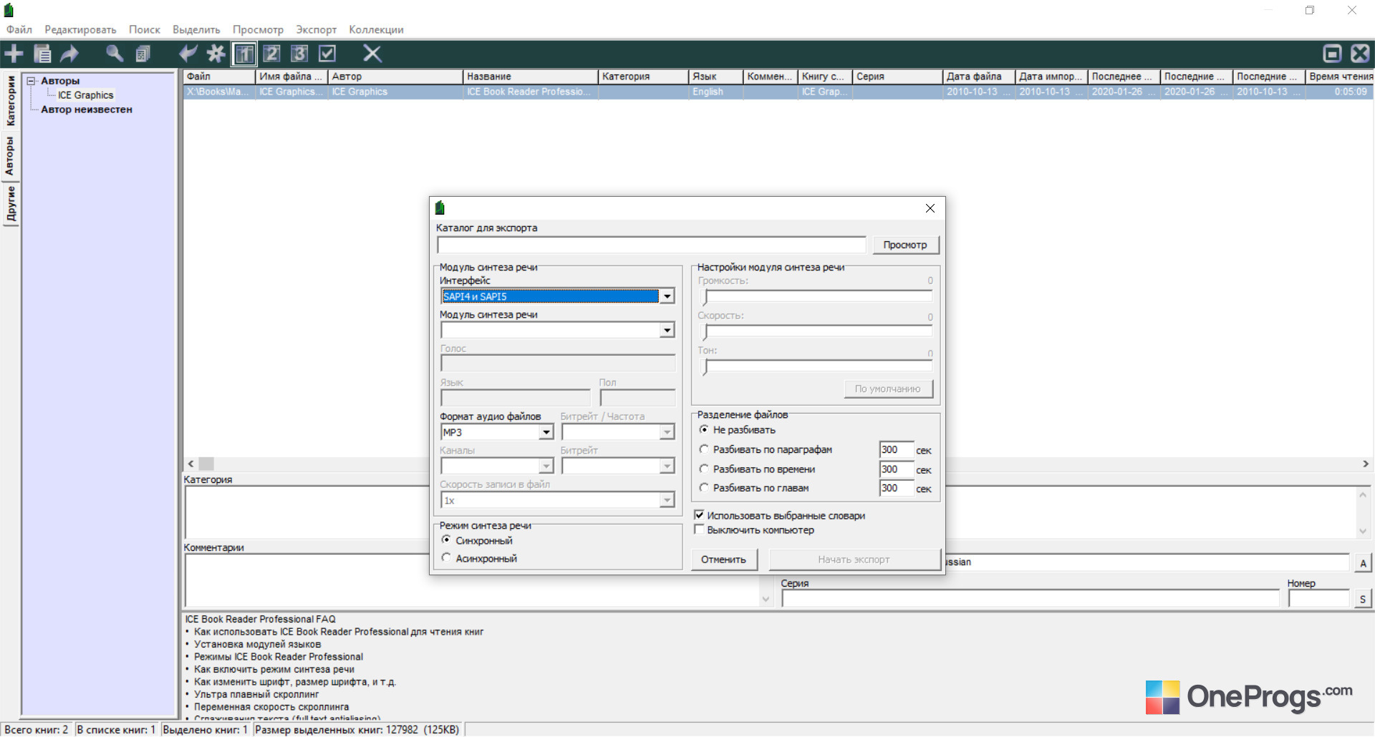
Task: Open the 'Модуль синтеза речи' dropdown
Action: pos(667,330)
